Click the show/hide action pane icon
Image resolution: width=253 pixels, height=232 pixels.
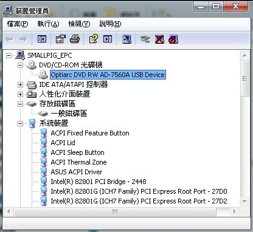tap(108, 39)
